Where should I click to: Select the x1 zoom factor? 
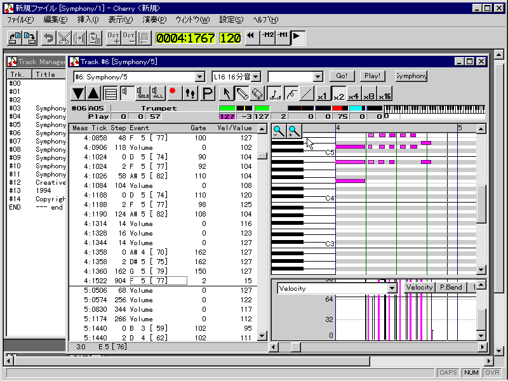323,93
